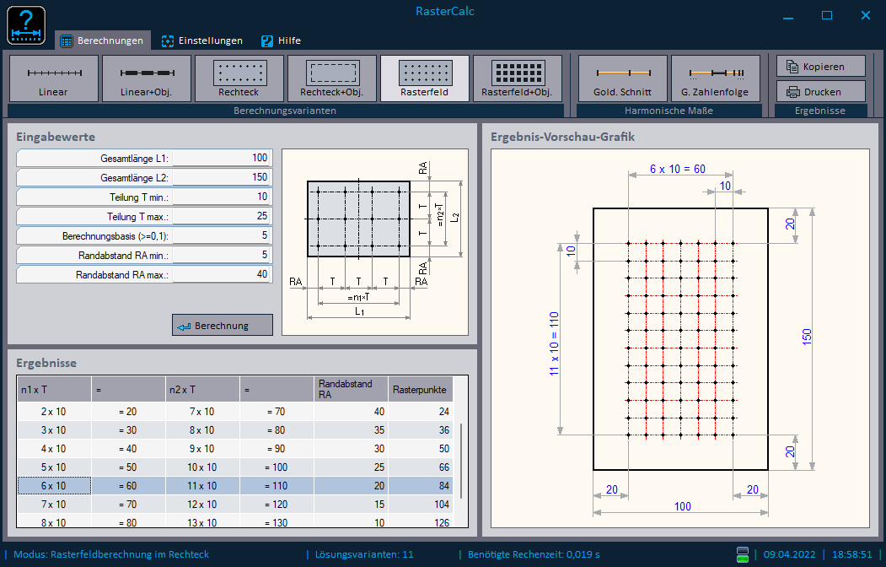Screen dimensions: 886x567
Task: Toggle the active Rasterfeld mode
Action: [425, 78]
